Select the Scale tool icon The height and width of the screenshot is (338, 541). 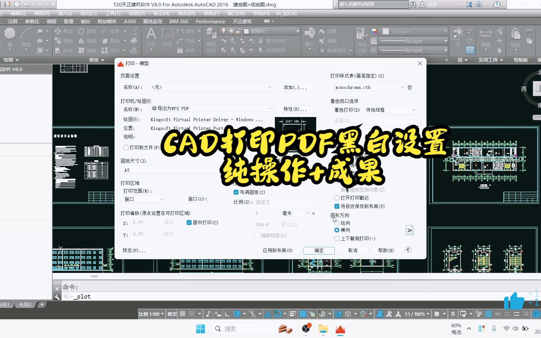point(81,50)
